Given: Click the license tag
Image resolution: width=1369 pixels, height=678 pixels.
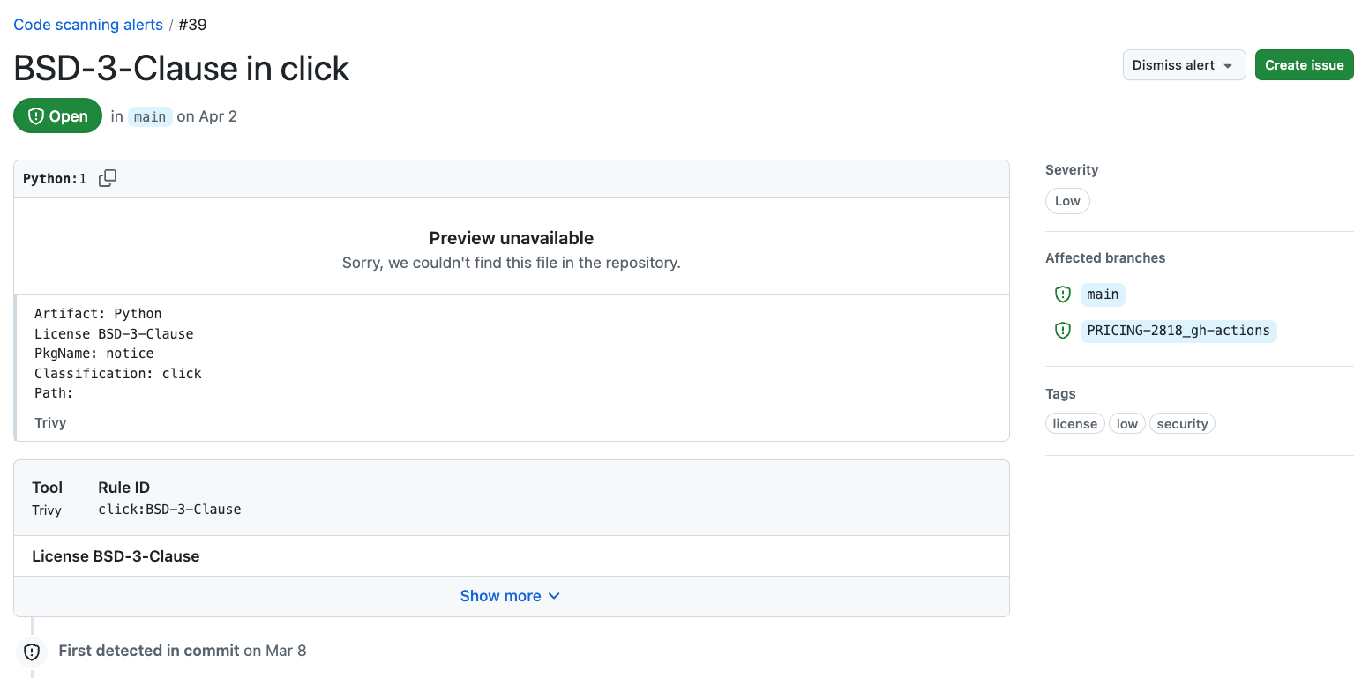Looking at the screenshot, I should point(1075,424).
